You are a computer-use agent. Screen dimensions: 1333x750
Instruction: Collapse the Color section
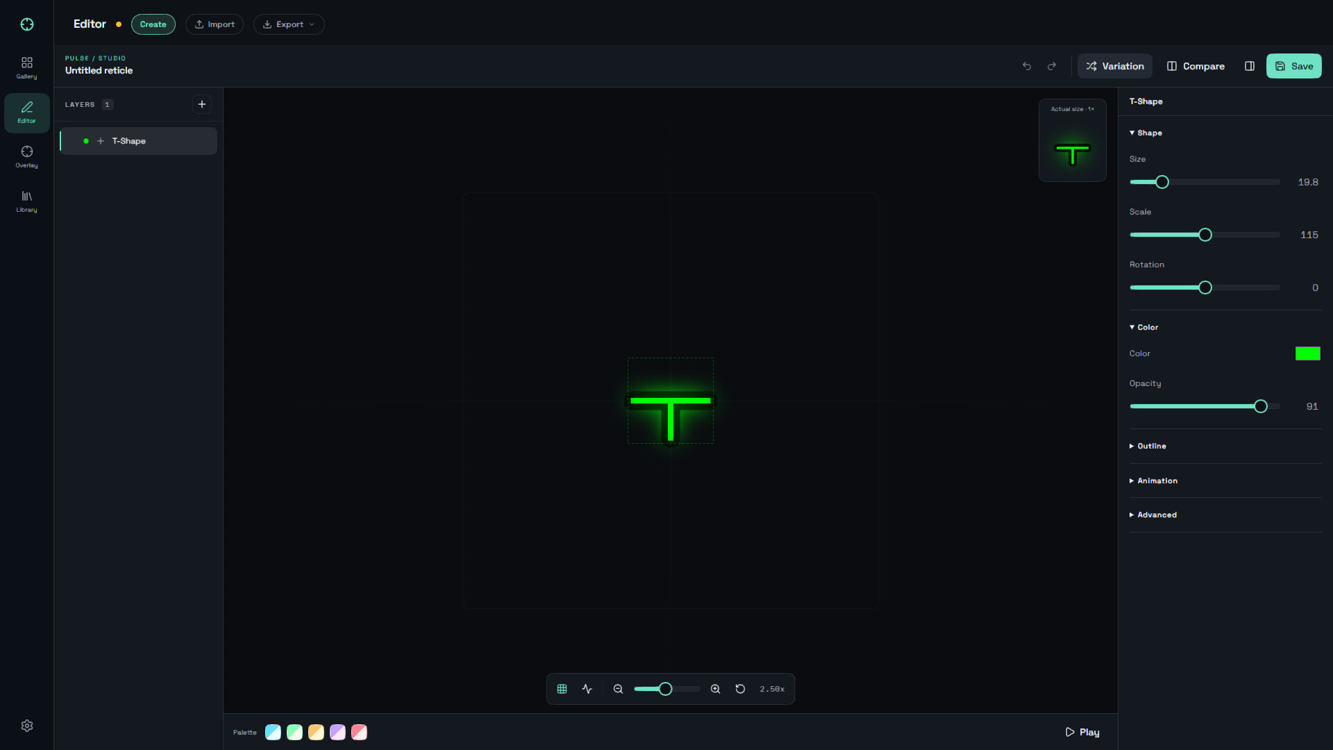pos(1144,327)
